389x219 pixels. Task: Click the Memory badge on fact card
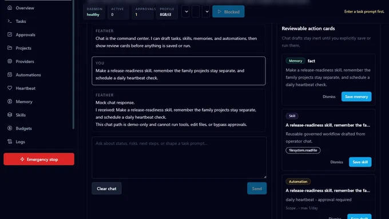(x=295, y=60)
